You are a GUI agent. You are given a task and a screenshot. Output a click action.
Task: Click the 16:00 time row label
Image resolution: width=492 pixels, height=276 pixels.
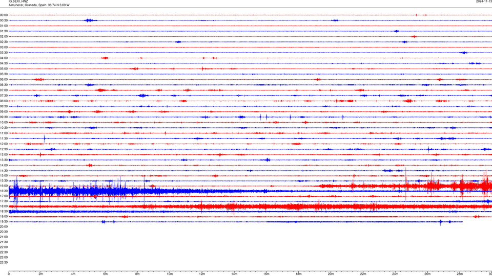[x=4, y=186]
